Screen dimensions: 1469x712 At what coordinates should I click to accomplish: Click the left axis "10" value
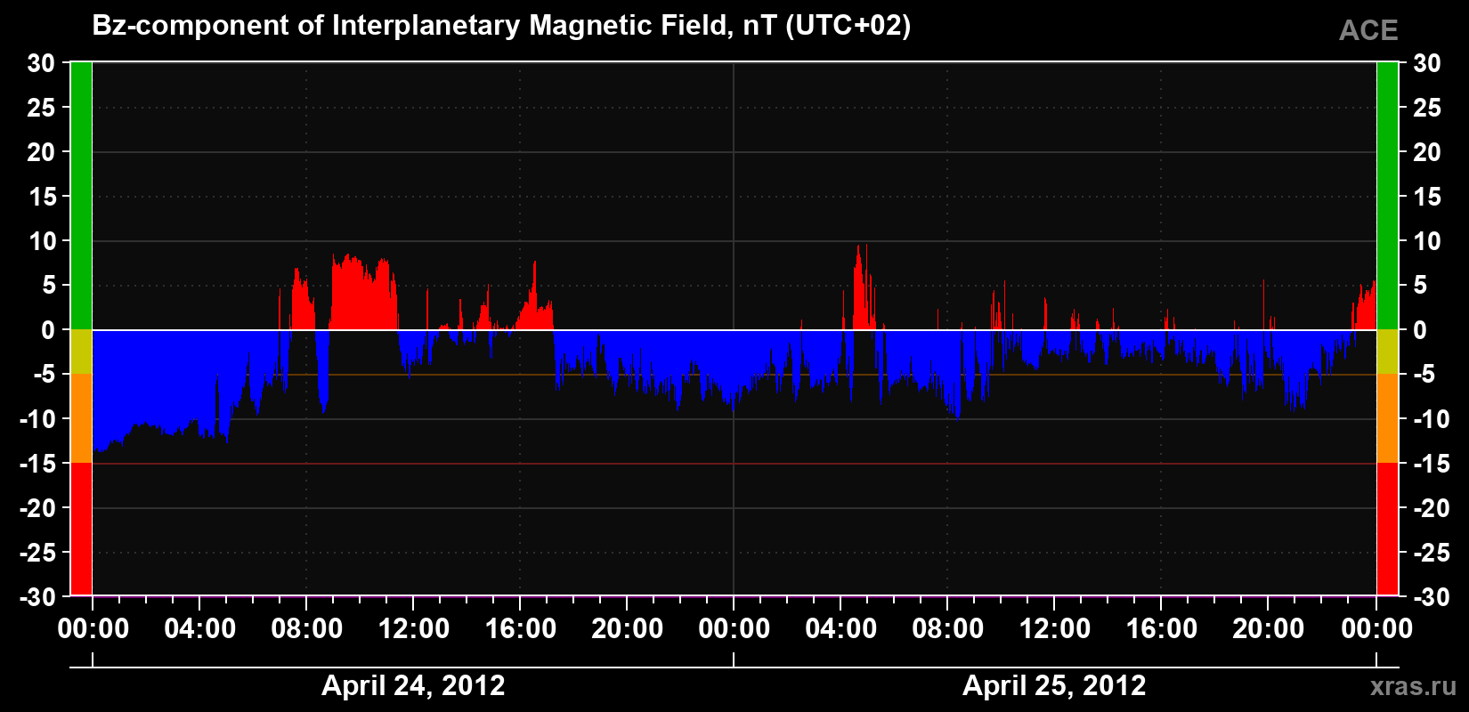(x=41, y=241)
